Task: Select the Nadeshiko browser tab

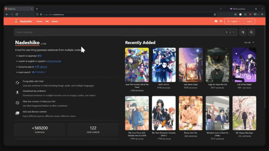Action: click(x=19, y=9)
